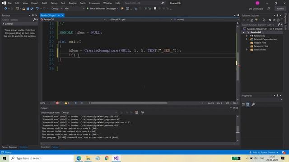Click the Search Toolbox input field
Image resolution: width=289 pixels, height=162 pixels.
(17, 20)
